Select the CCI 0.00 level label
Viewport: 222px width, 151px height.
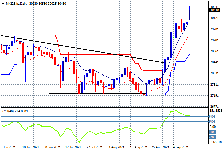pyautogui.click(x=213, y=127)
